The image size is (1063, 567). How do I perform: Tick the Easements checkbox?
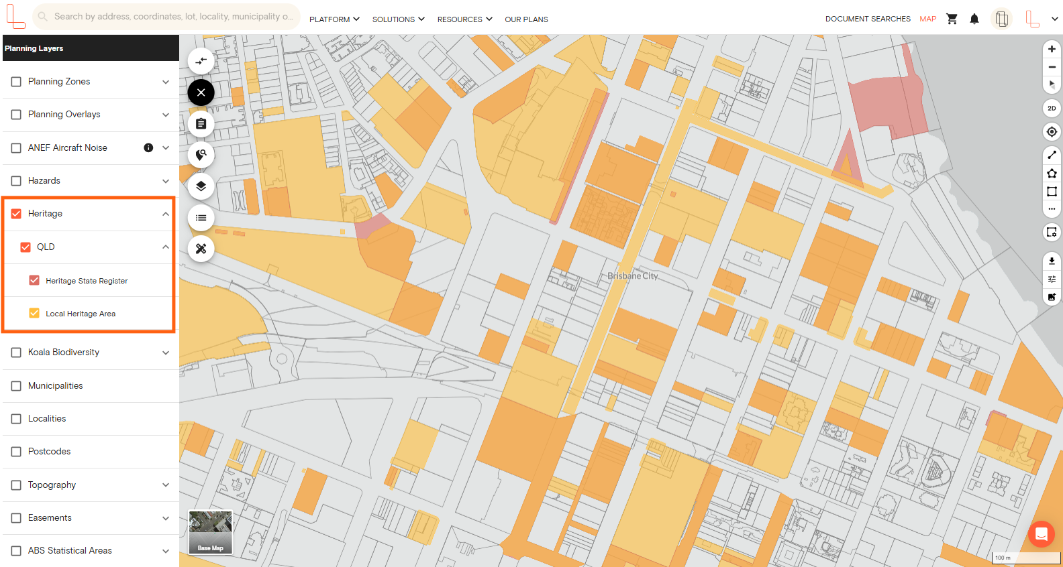(16, 518)
